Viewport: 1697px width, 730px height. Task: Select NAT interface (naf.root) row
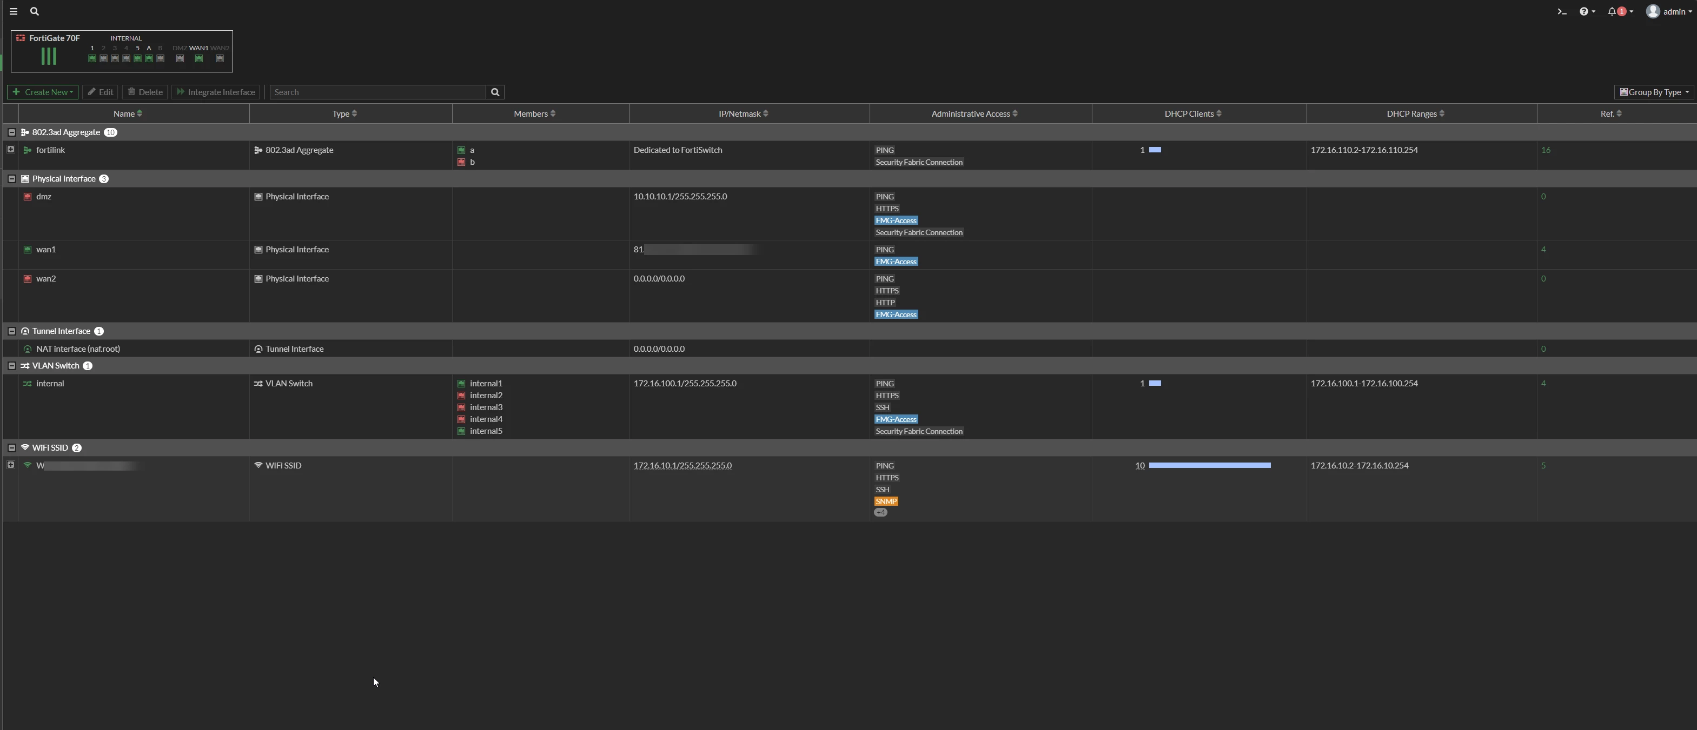(x=850, y=349)
